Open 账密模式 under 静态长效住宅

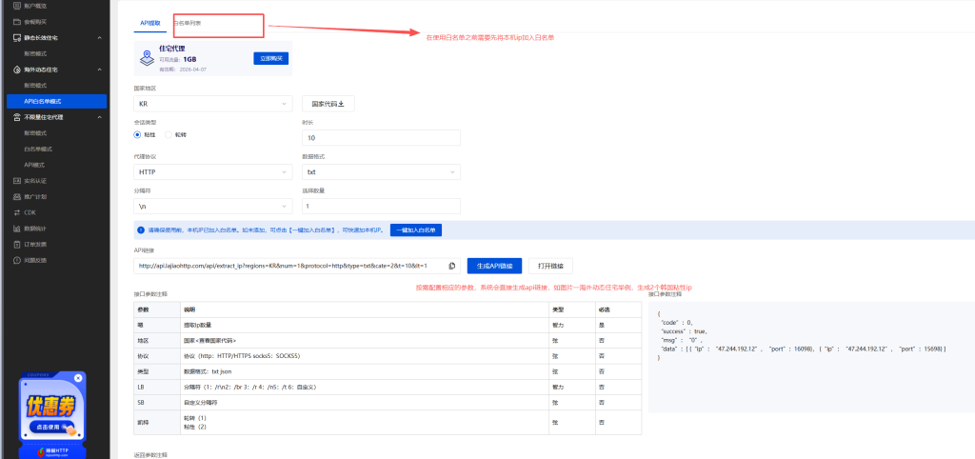35,53
